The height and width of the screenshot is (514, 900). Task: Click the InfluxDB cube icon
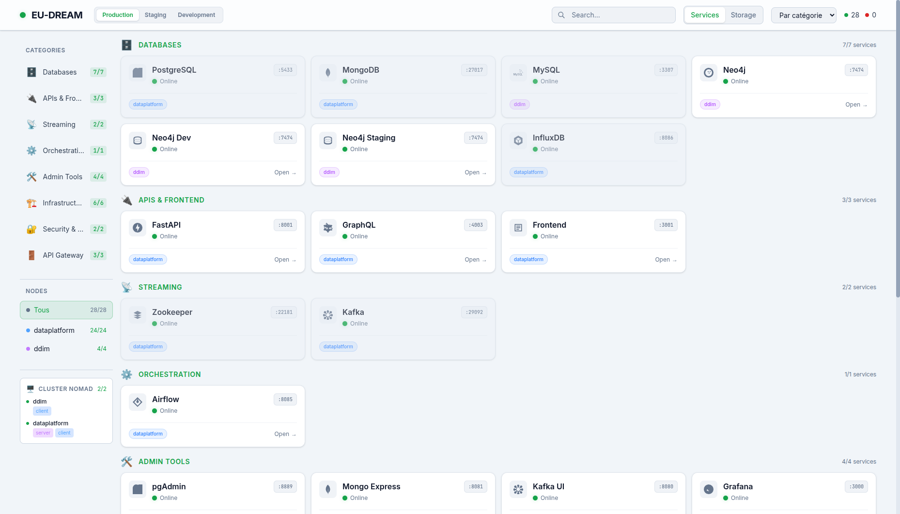pyautogui.click(x=518, y=140)
